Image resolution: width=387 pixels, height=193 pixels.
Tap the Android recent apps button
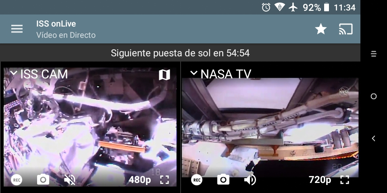[374, 54]
